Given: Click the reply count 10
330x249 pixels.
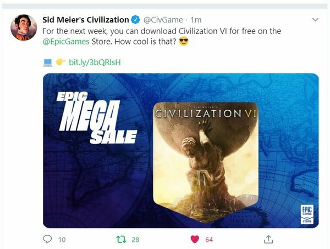Looking at the screenshot, I should pyautogui.click(x=62, y=240).
